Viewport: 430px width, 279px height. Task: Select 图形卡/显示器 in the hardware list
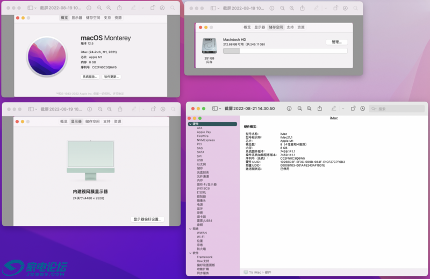[x=206, y=184]
